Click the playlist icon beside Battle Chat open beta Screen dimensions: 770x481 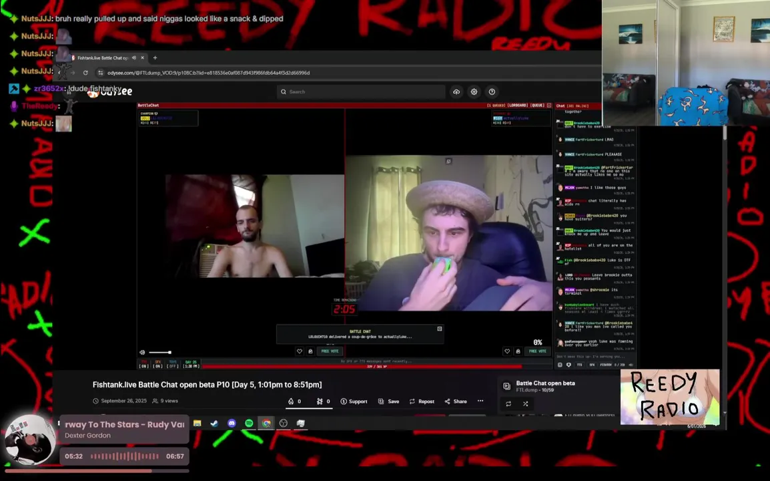click(507, 386)
